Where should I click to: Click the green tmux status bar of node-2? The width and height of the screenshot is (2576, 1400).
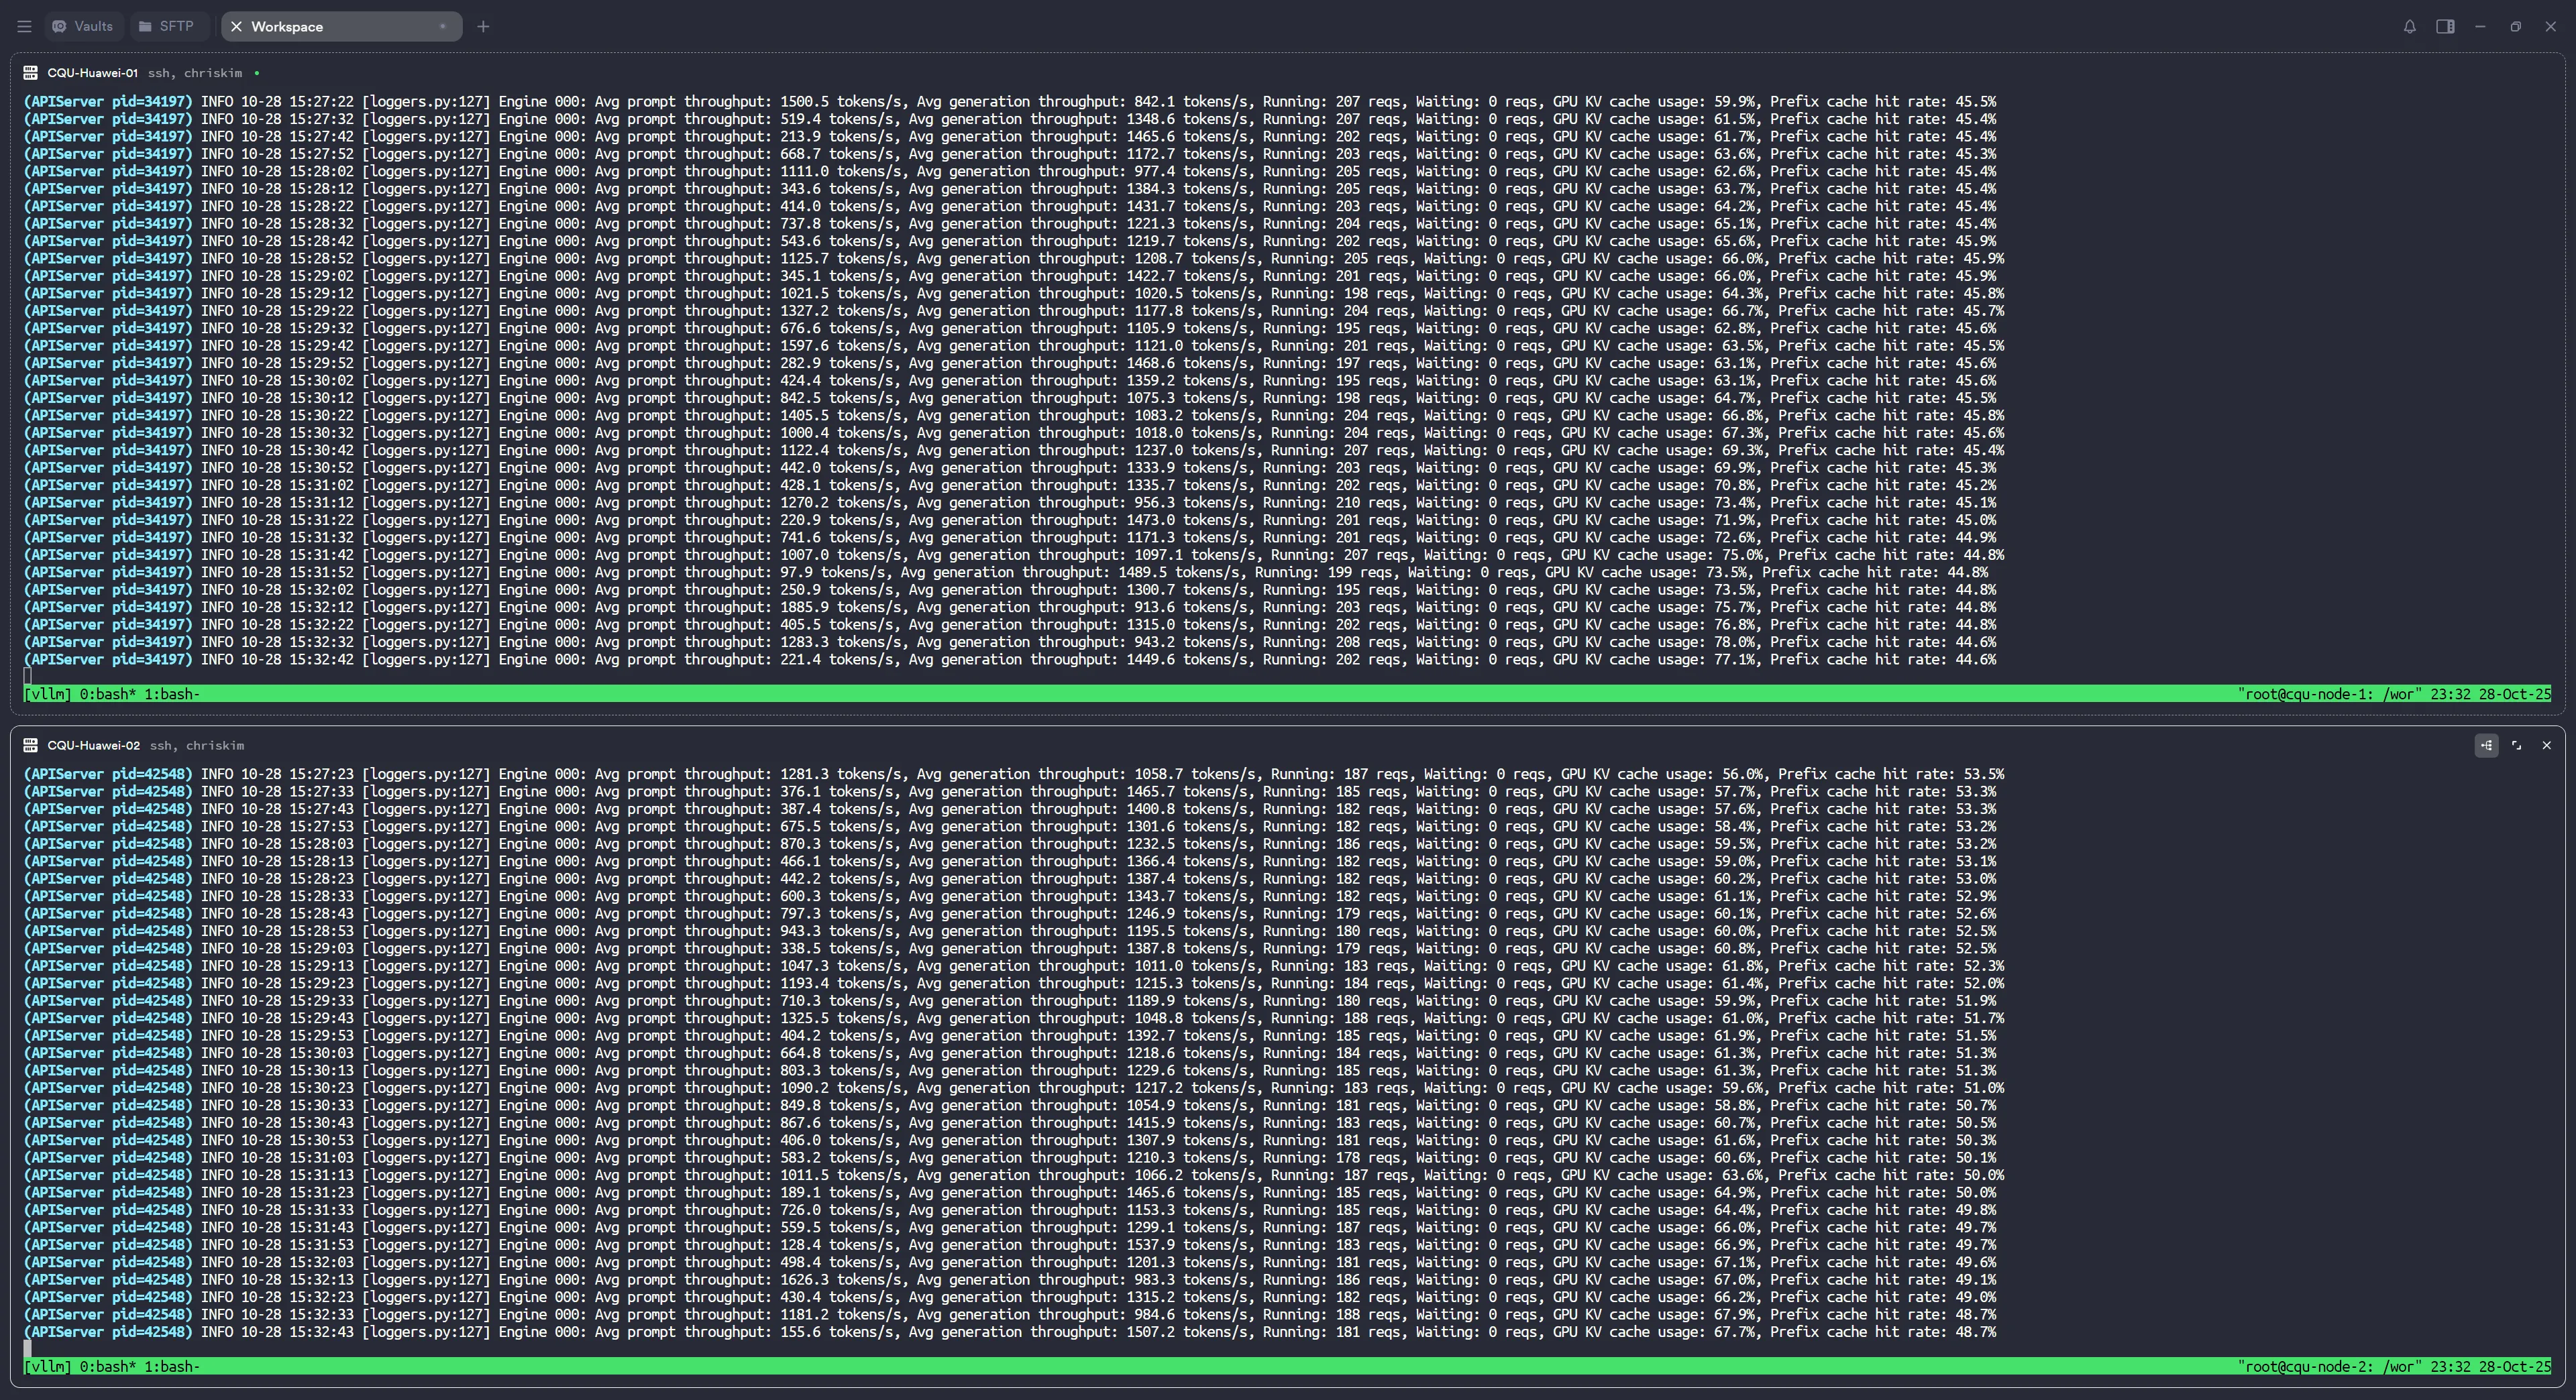[1200, 1366]
